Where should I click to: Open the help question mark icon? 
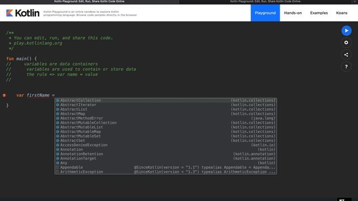346,67
